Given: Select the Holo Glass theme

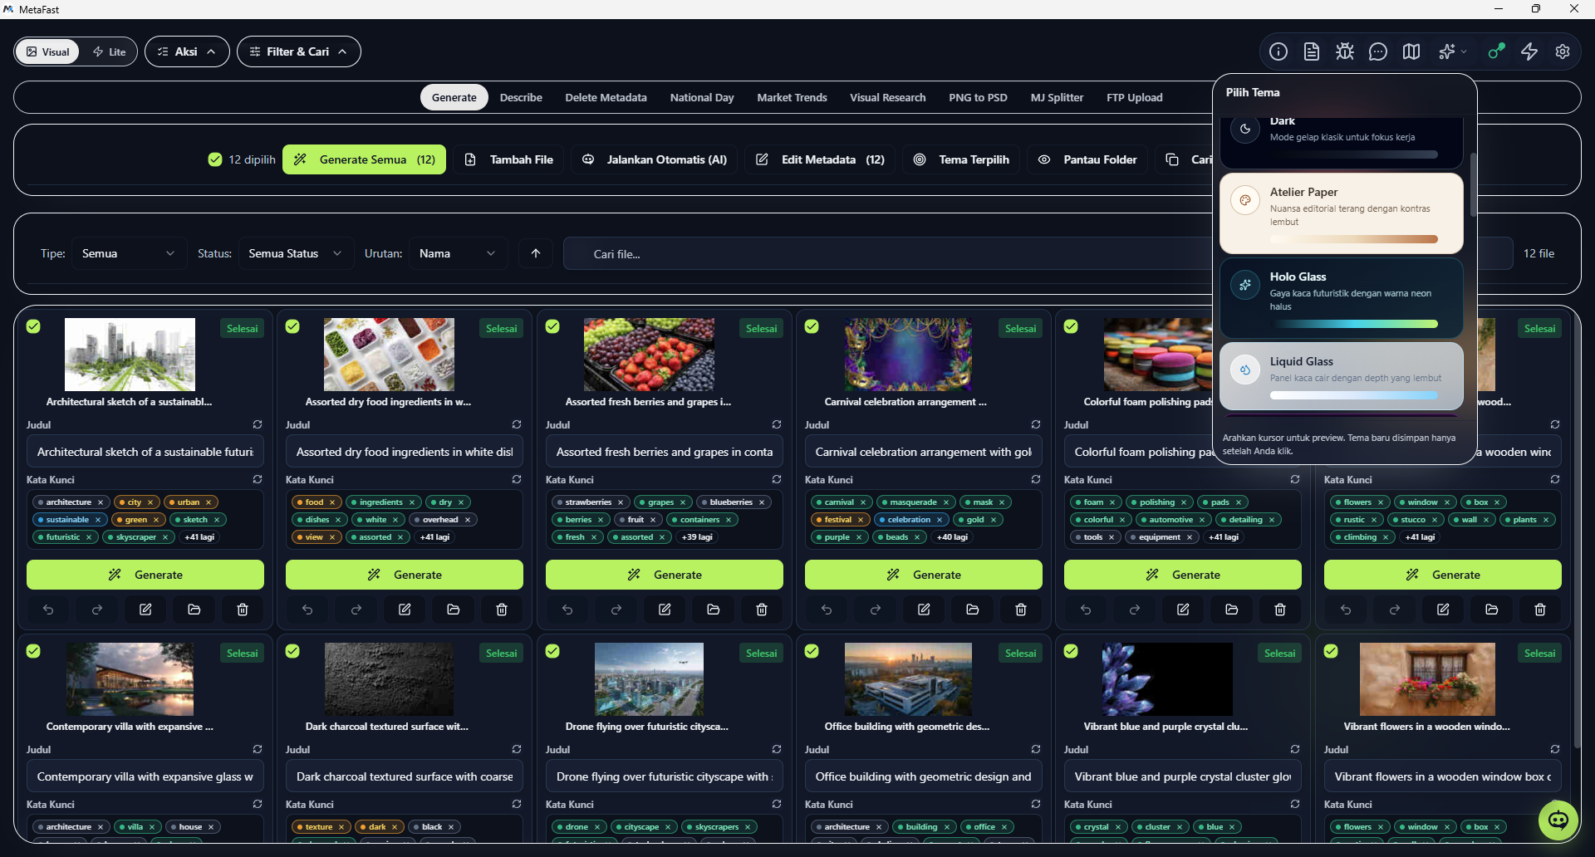Looking at the screenshot, I should tap(1342, 298).
